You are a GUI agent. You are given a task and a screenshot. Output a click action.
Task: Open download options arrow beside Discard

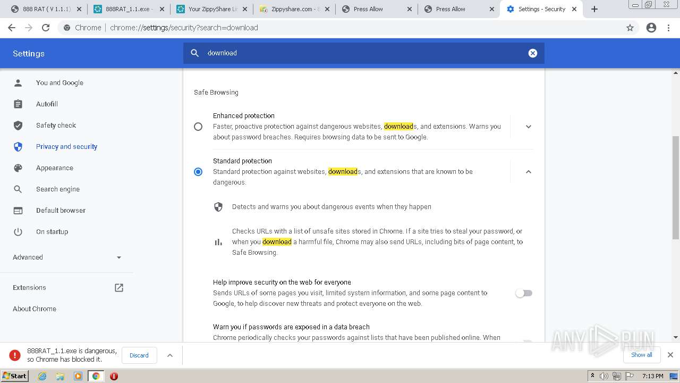coord(170,355)
